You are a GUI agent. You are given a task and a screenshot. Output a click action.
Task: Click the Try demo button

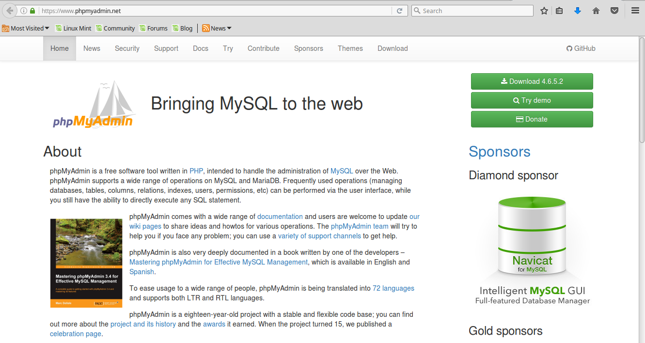[x=532, y=100]
